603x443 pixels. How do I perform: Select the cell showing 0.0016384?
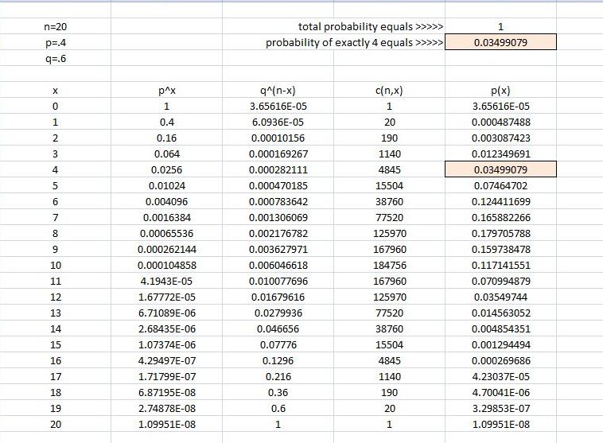(166, 217)
